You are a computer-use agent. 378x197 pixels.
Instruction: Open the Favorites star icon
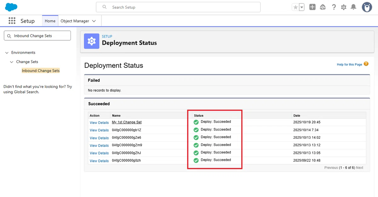295,7
